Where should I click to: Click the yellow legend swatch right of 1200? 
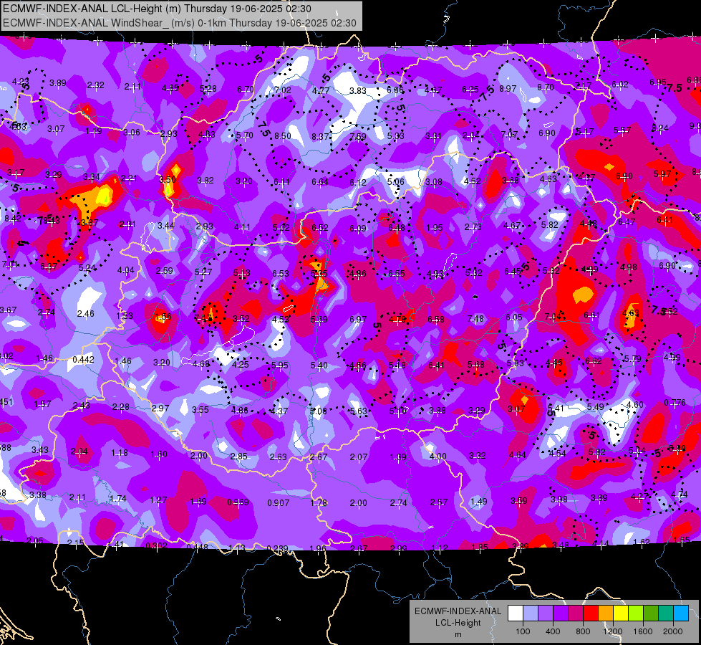click(621, 613)
